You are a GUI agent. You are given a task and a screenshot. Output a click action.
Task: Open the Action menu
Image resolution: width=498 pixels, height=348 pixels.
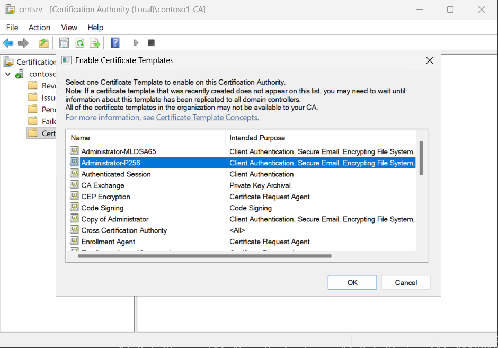coord(39,28)
